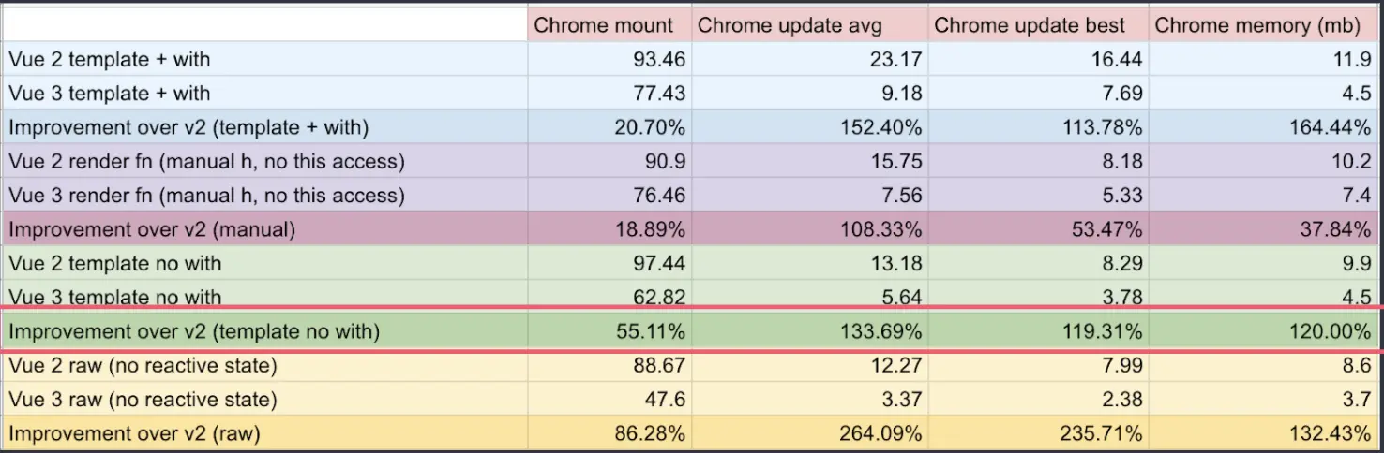The image size is (1384, 453).
Task: Select the Chrome mount header cell
Action: click(x=609, y=25)
